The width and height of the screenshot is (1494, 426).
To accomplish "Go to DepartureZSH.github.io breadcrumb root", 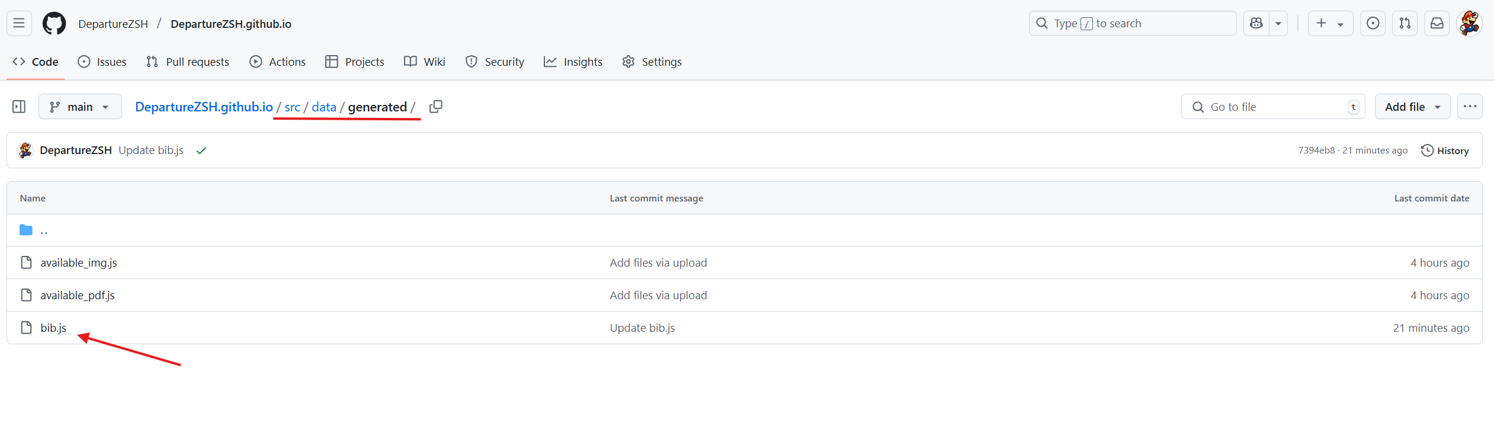I will [204, 107].
